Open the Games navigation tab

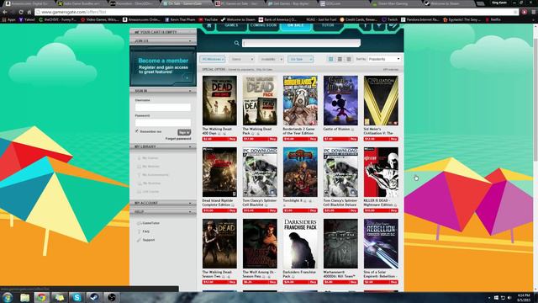(x=231, y=26)
